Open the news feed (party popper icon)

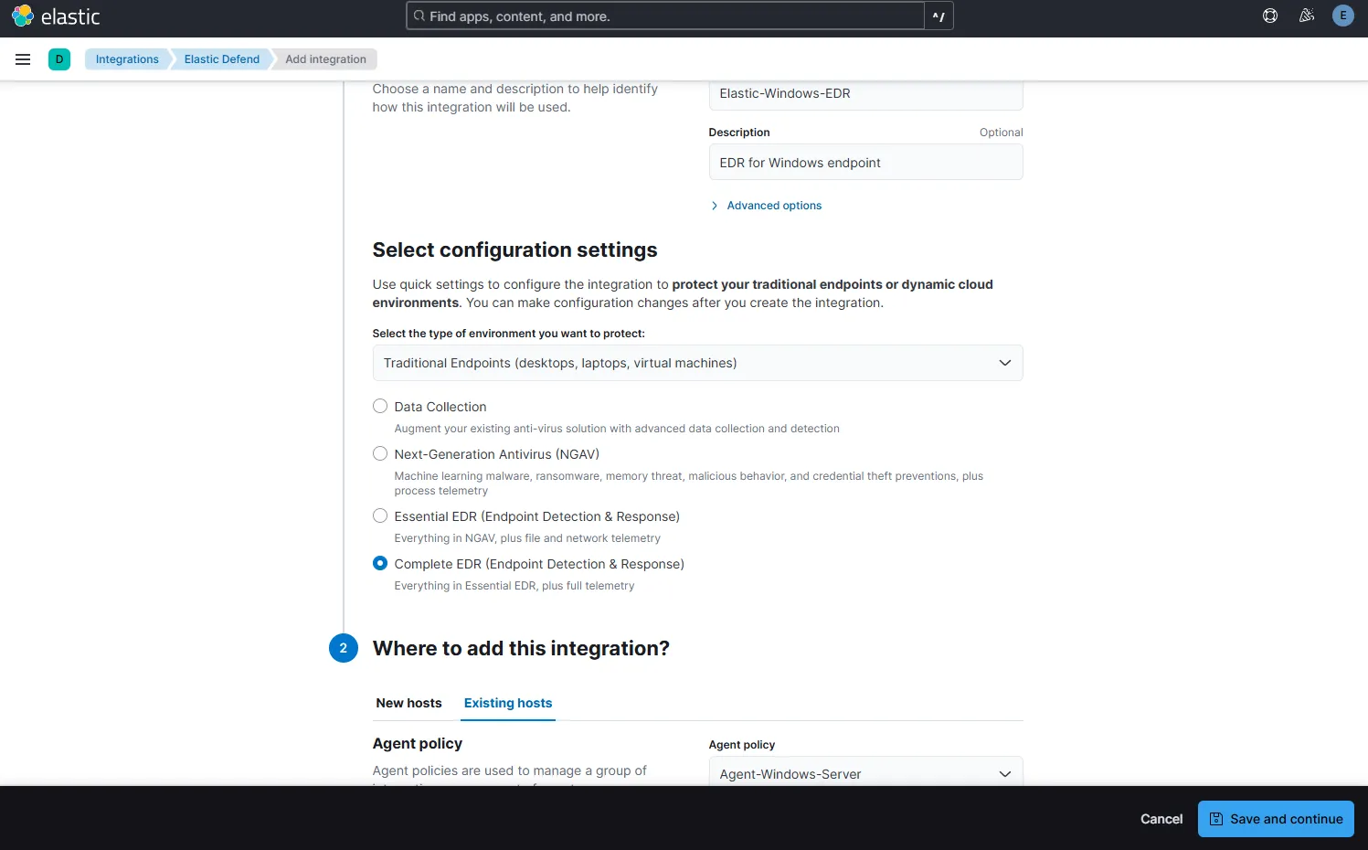point(1306,16)
